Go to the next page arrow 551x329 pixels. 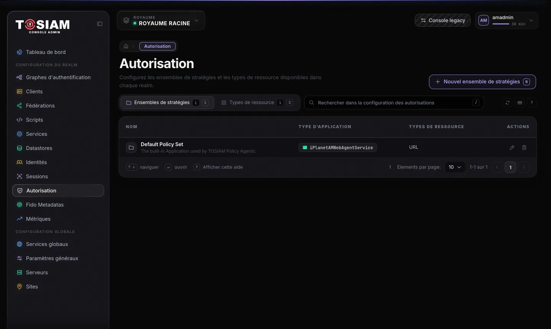tap(524, 167)
